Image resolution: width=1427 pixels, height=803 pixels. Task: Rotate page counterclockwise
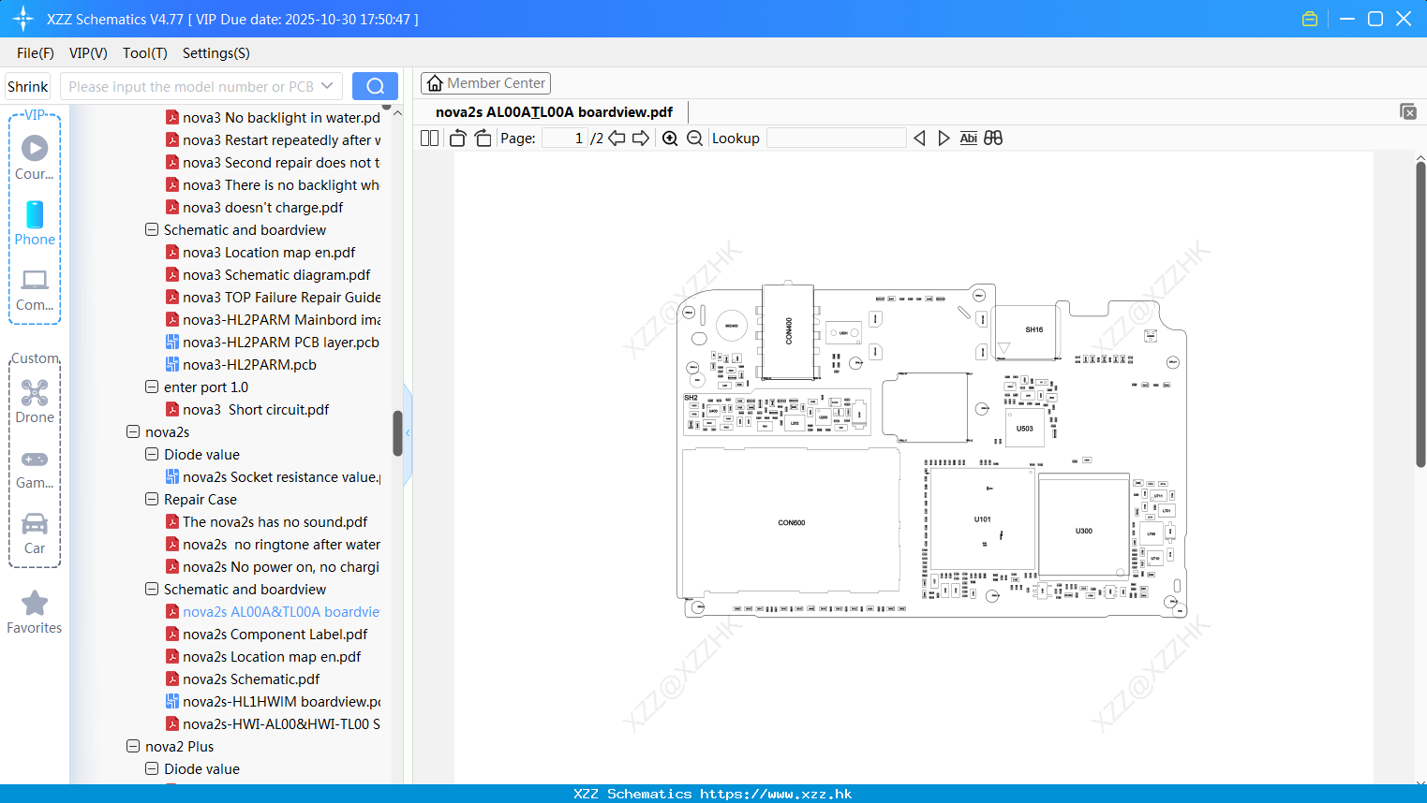(457, 139)
